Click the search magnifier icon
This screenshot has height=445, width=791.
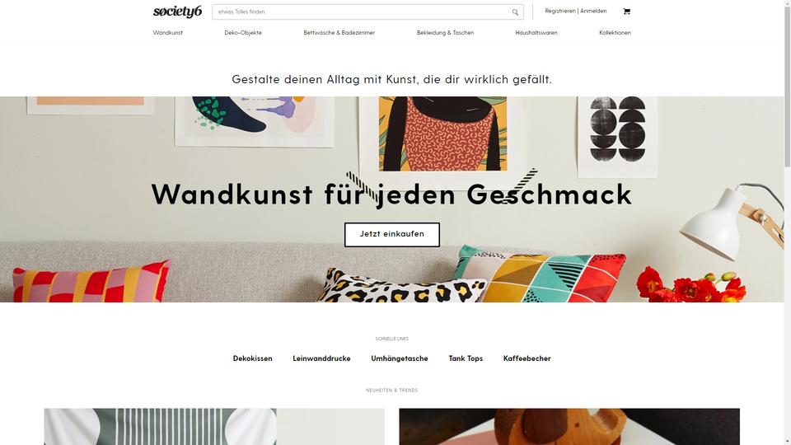(515, 12)
